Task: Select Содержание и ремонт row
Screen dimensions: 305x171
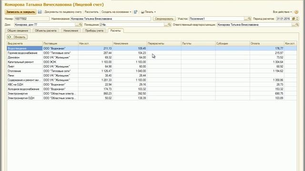Action: pos(152,80)
